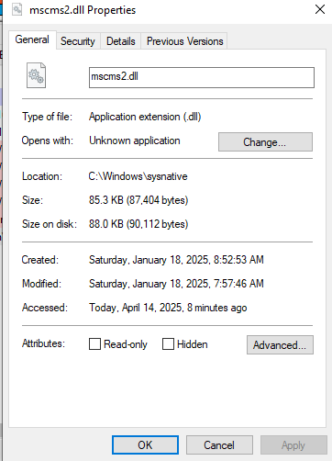Open the Previous Versions tab
Screen dimensions: 332x461
tap(185, 41)
